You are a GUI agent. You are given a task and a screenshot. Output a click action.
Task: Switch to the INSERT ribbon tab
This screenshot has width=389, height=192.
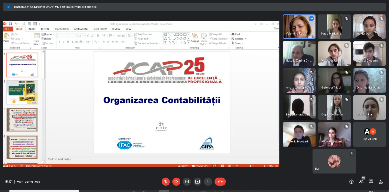(x=32, y=29)
